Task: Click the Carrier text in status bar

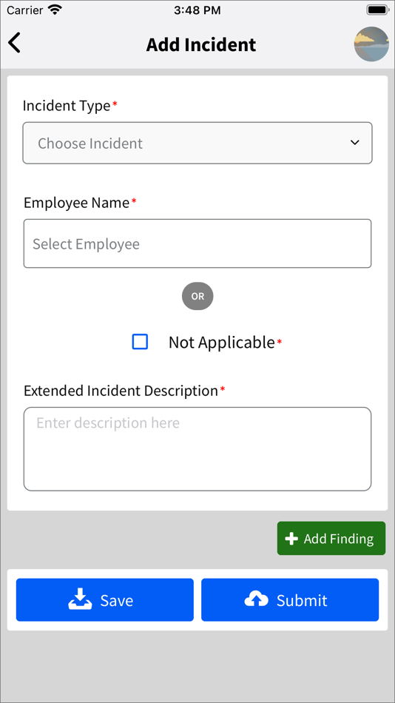Action: [x=25, y=10]
